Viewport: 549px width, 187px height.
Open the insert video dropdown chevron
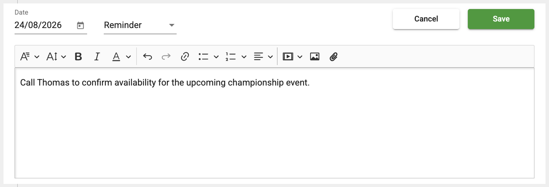(x=300, y=57)
